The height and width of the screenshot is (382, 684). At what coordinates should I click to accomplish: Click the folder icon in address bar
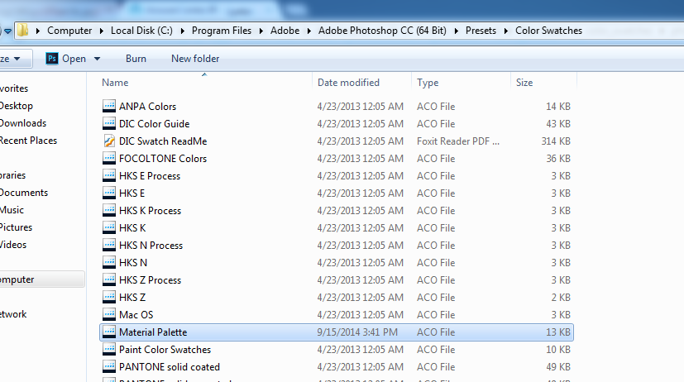[23, 31]
